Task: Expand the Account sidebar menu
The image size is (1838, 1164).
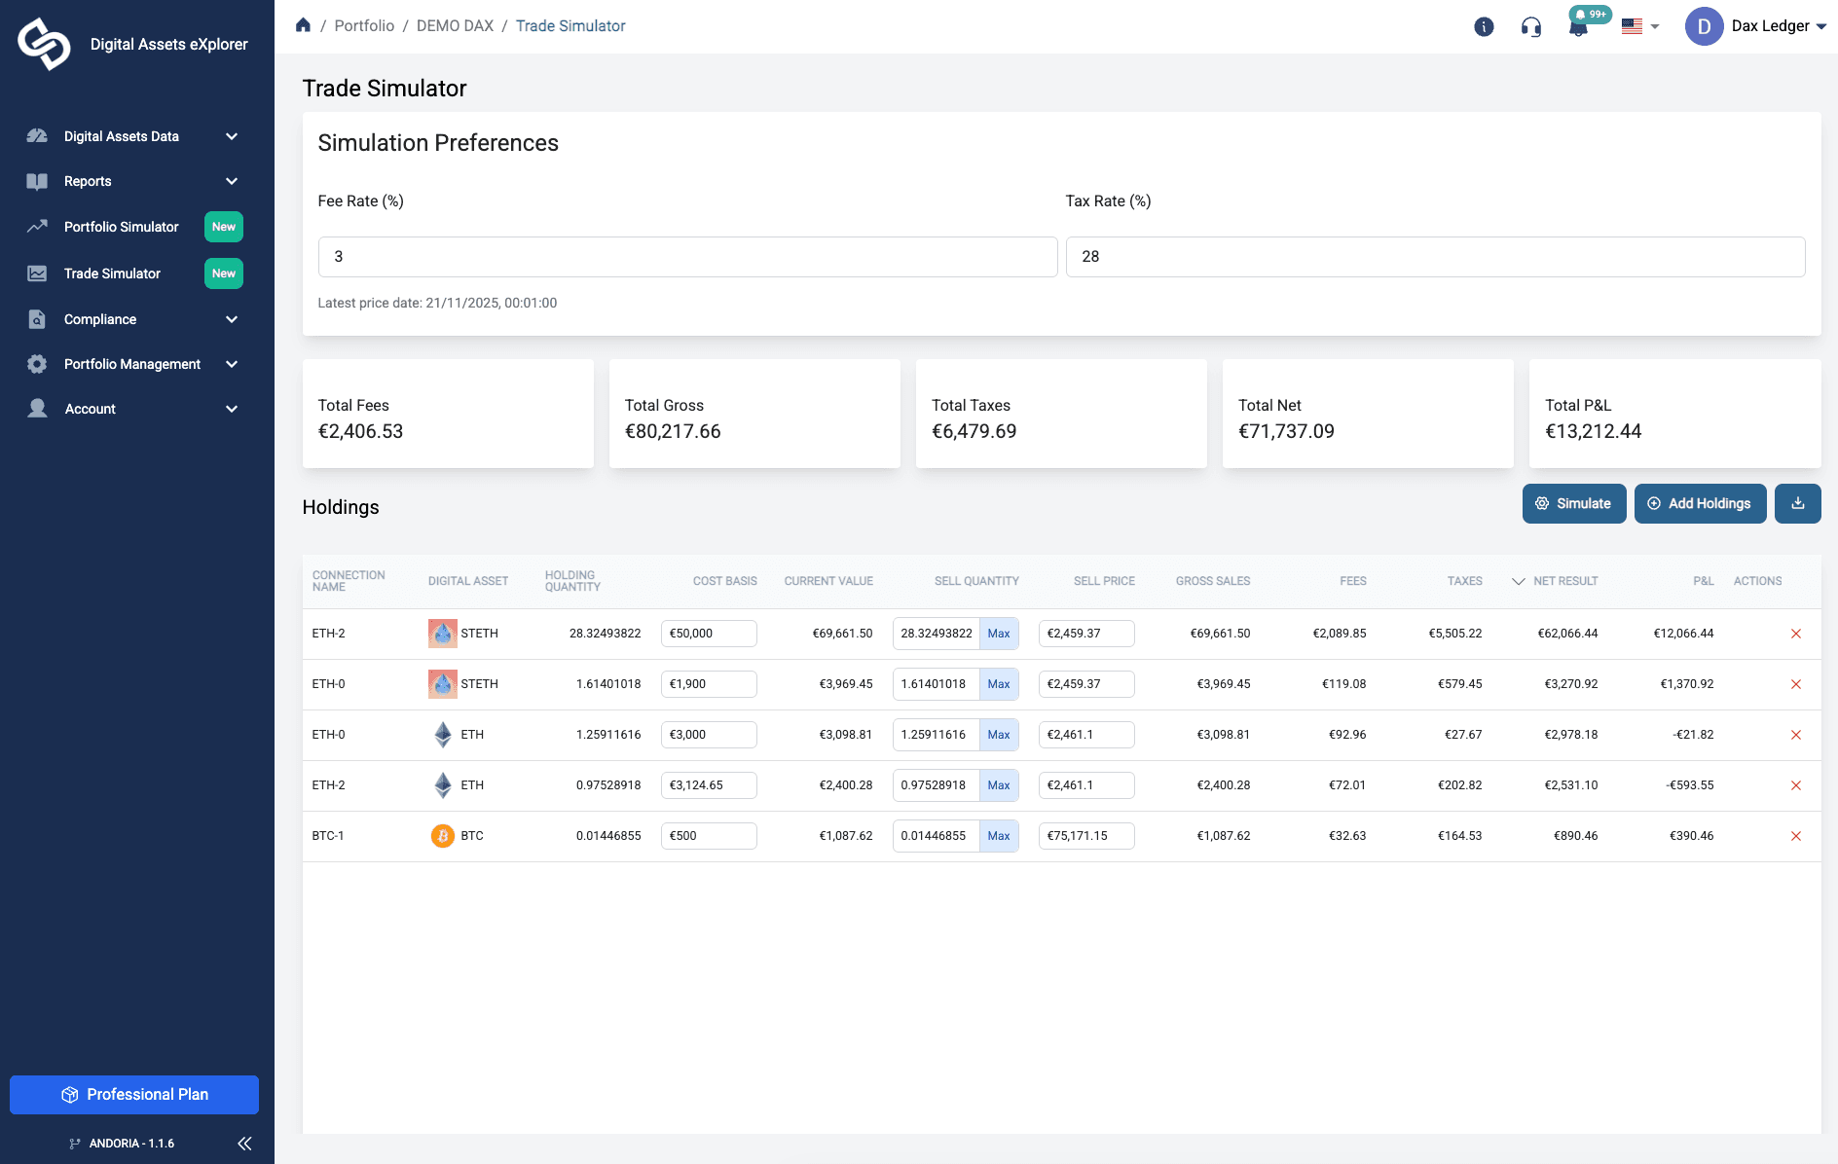Action: coord(90,409)
